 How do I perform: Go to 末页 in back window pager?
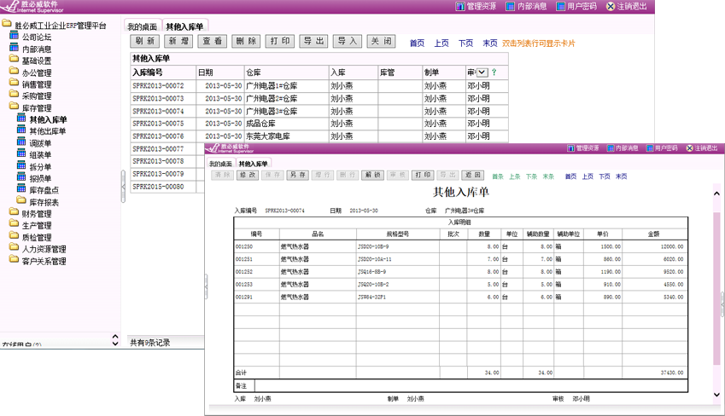click(490, 43)
